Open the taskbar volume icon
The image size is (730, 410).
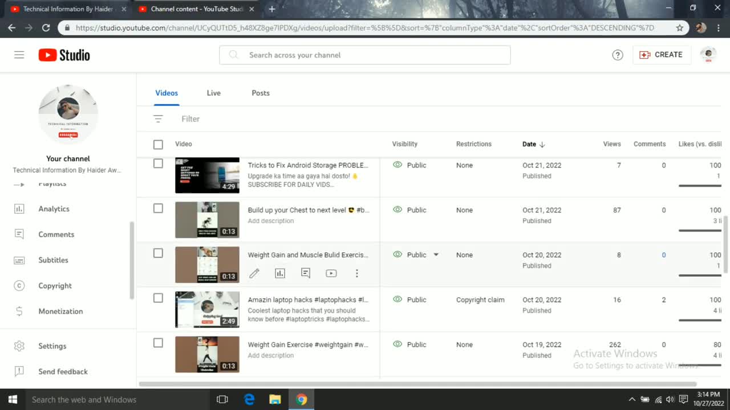[670, 400]
